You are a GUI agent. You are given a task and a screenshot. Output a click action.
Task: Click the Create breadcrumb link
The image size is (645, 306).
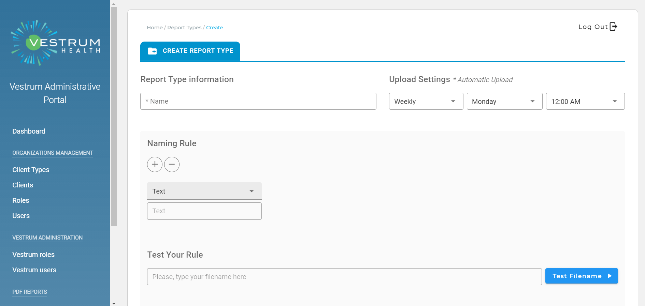pyautogui.click(x=214, y=28)
